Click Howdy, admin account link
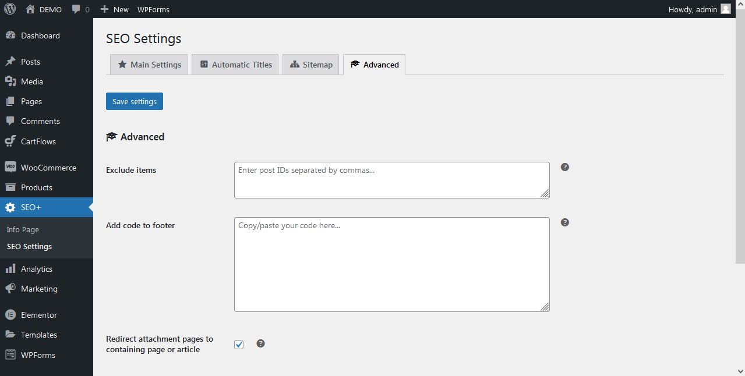The image size is (745, 376). click(700, 9)
